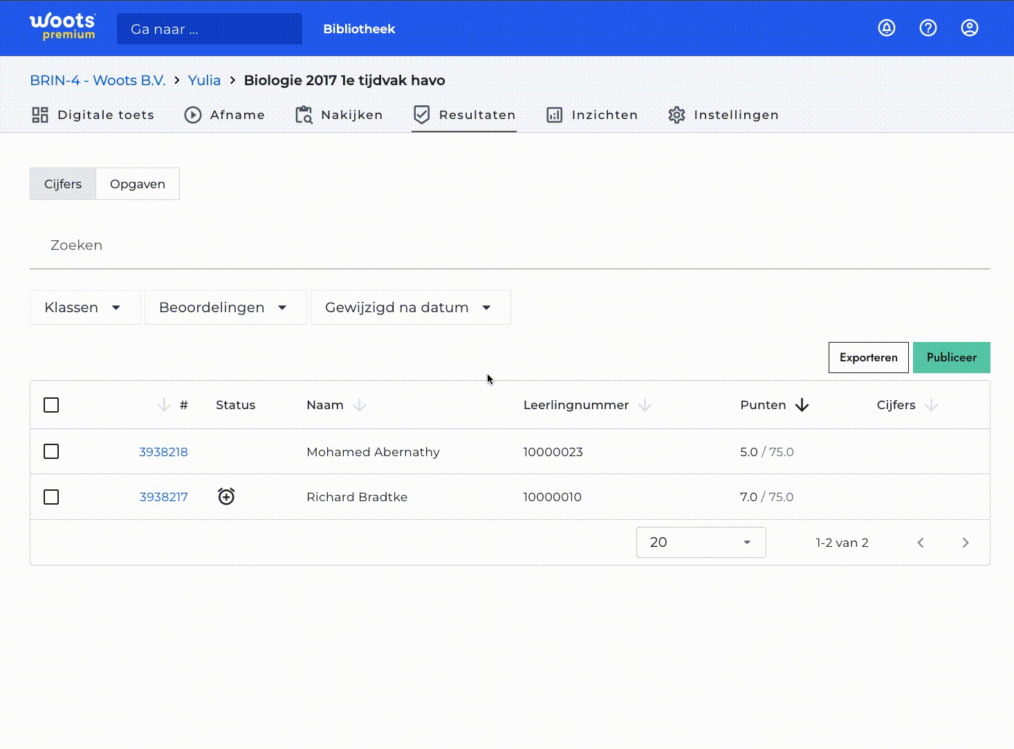The height and width of the screenshot is (749, 1014).
Task: Select checkbox for Richard Bradtke row
Action: (x=51, y=497)
